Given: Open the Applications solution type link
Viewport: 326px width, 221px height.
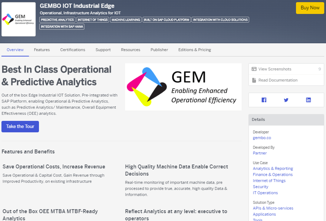Looking at the screenshot, I should pyautogui.click(x=264, y=214).
